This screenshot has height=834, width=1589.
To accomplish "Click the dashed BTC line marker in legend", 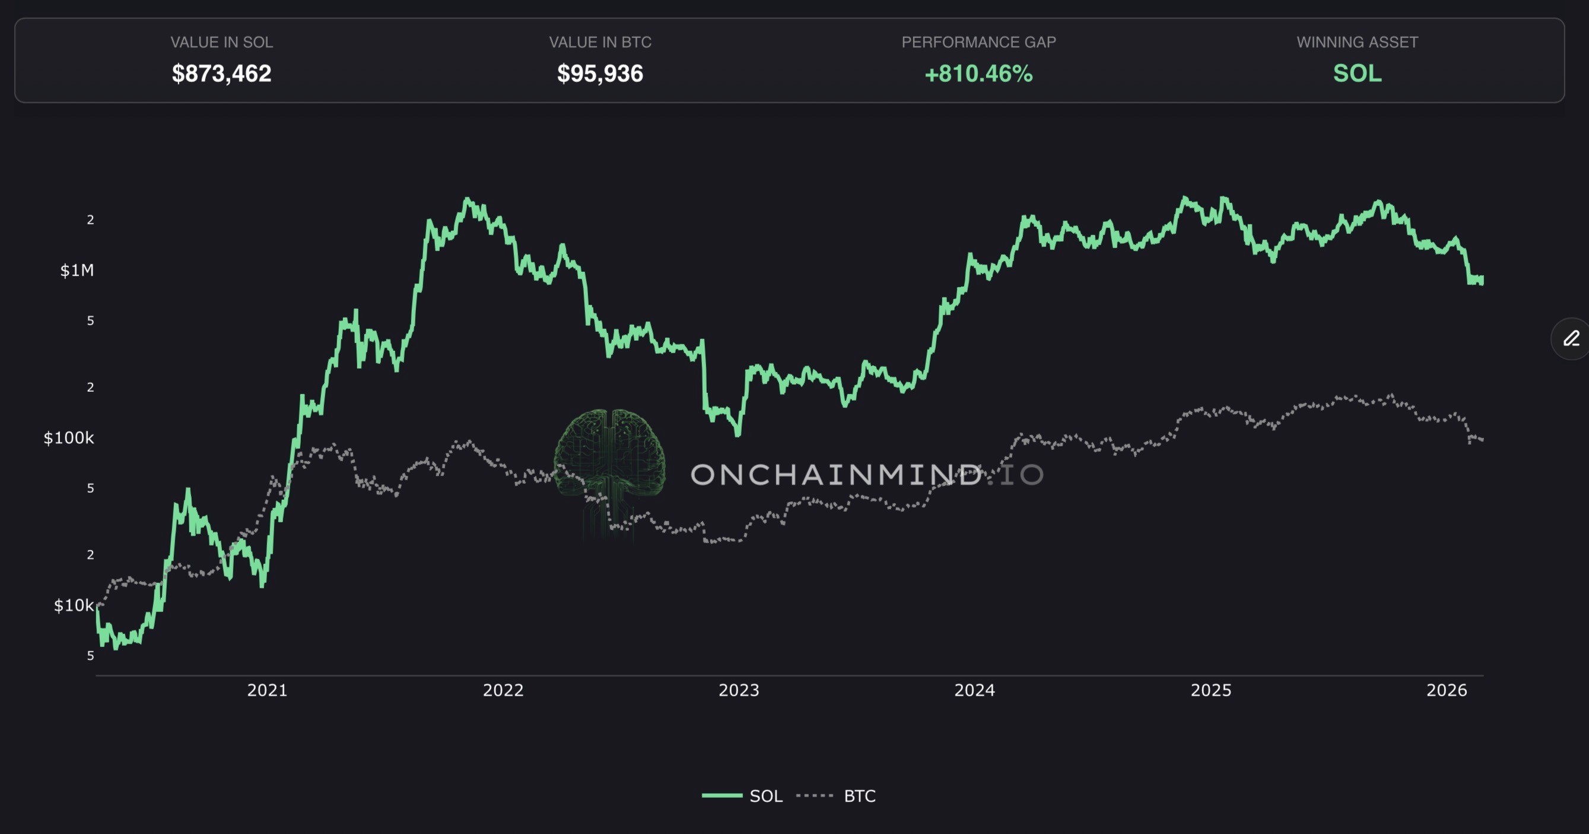I will [x=815, y=796].
